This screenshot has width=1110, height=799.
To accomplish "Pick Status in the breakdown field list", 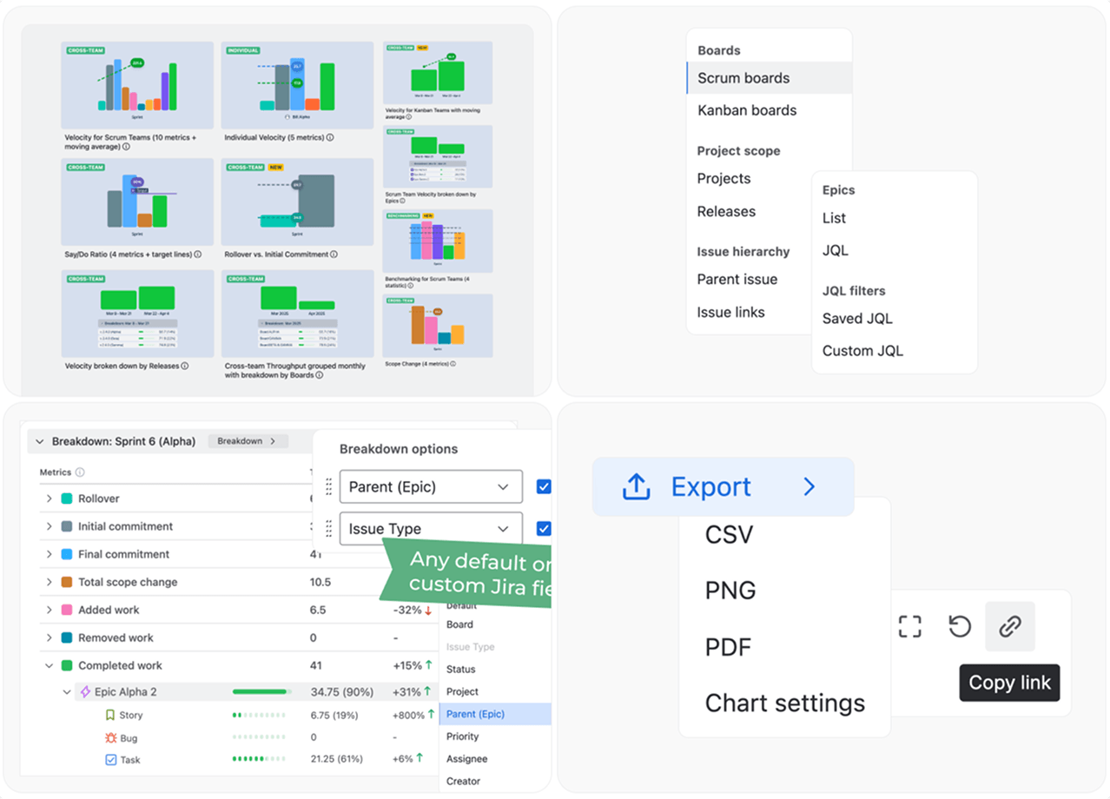I will point(460,670).
